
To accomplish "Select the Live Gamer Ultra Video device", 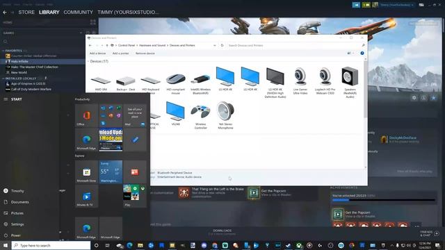I will click(300, 77).
